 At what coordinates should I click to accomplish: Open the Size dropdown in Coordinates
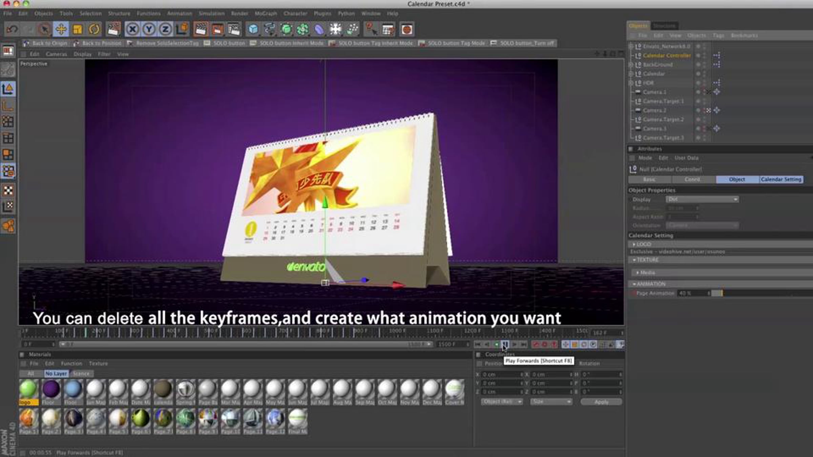click(551, 402)
